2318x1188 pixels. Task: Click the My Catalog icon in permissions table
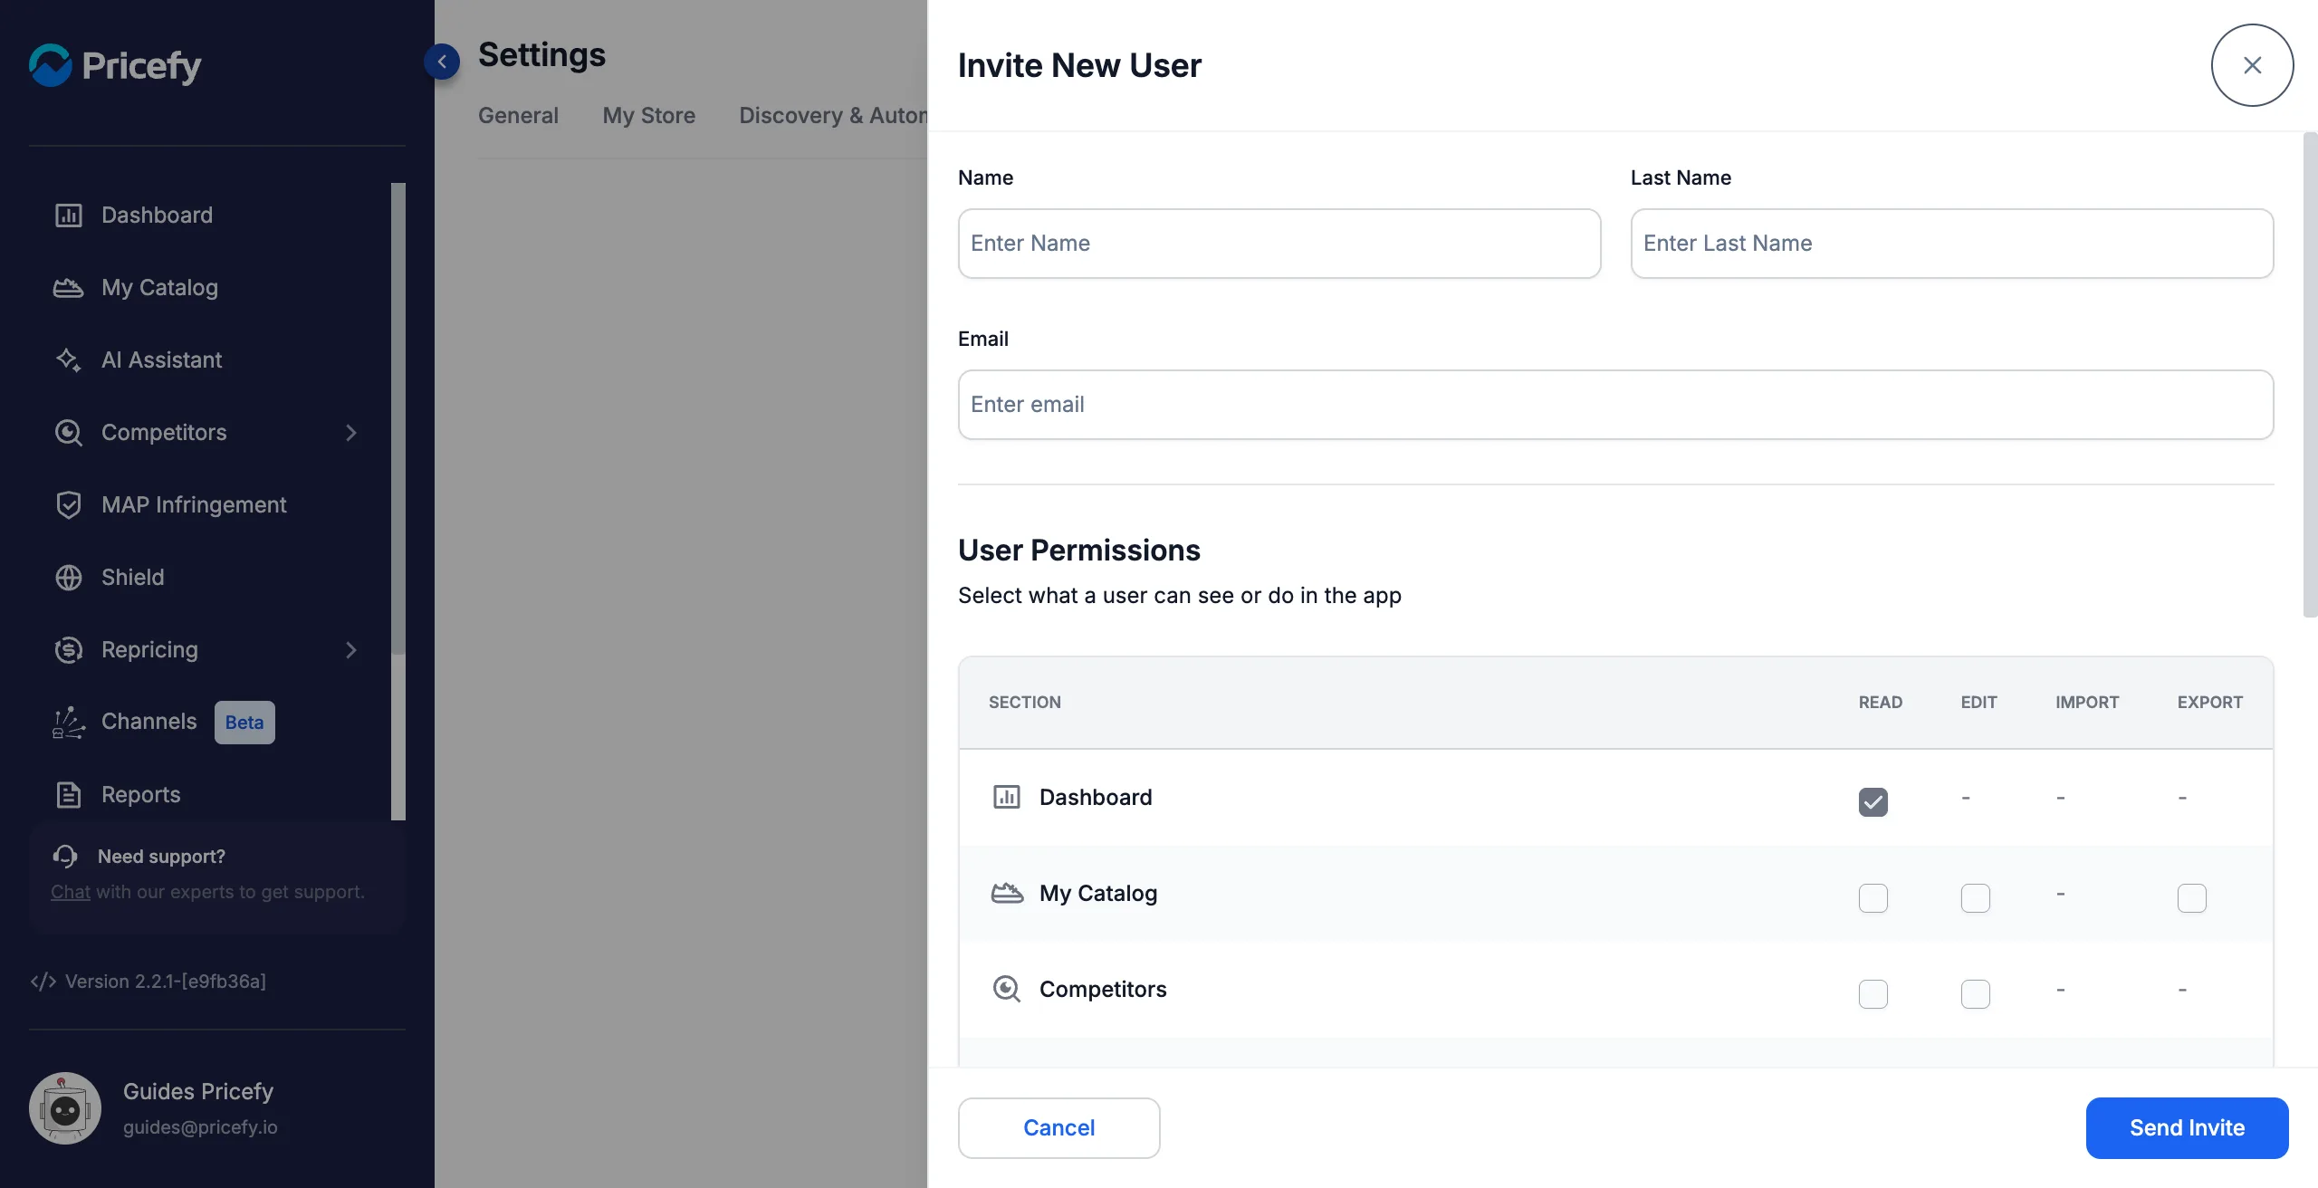[x=1007, y=894]
